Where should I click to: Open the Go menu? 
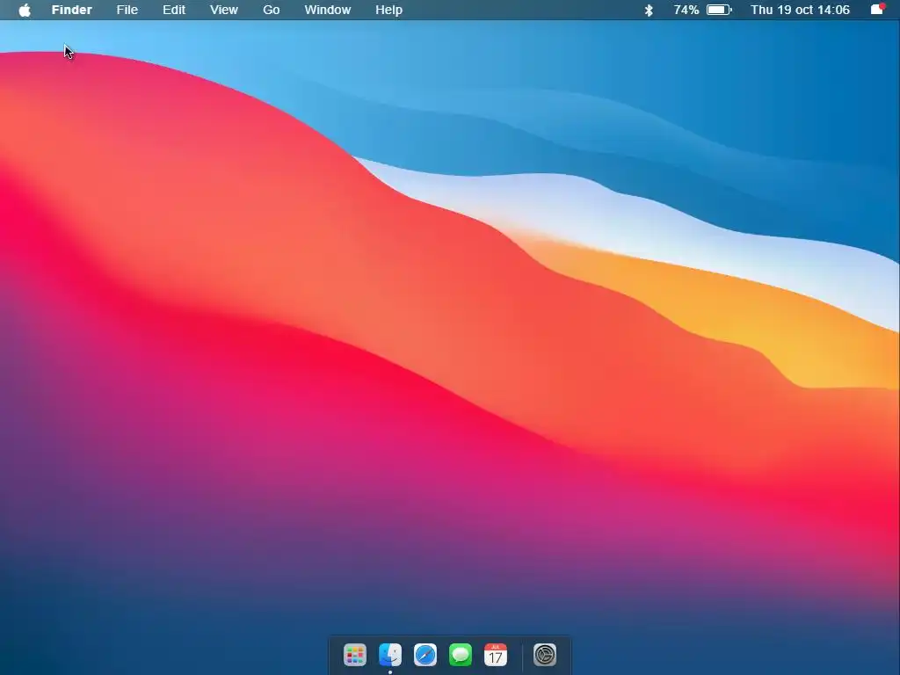271,10
